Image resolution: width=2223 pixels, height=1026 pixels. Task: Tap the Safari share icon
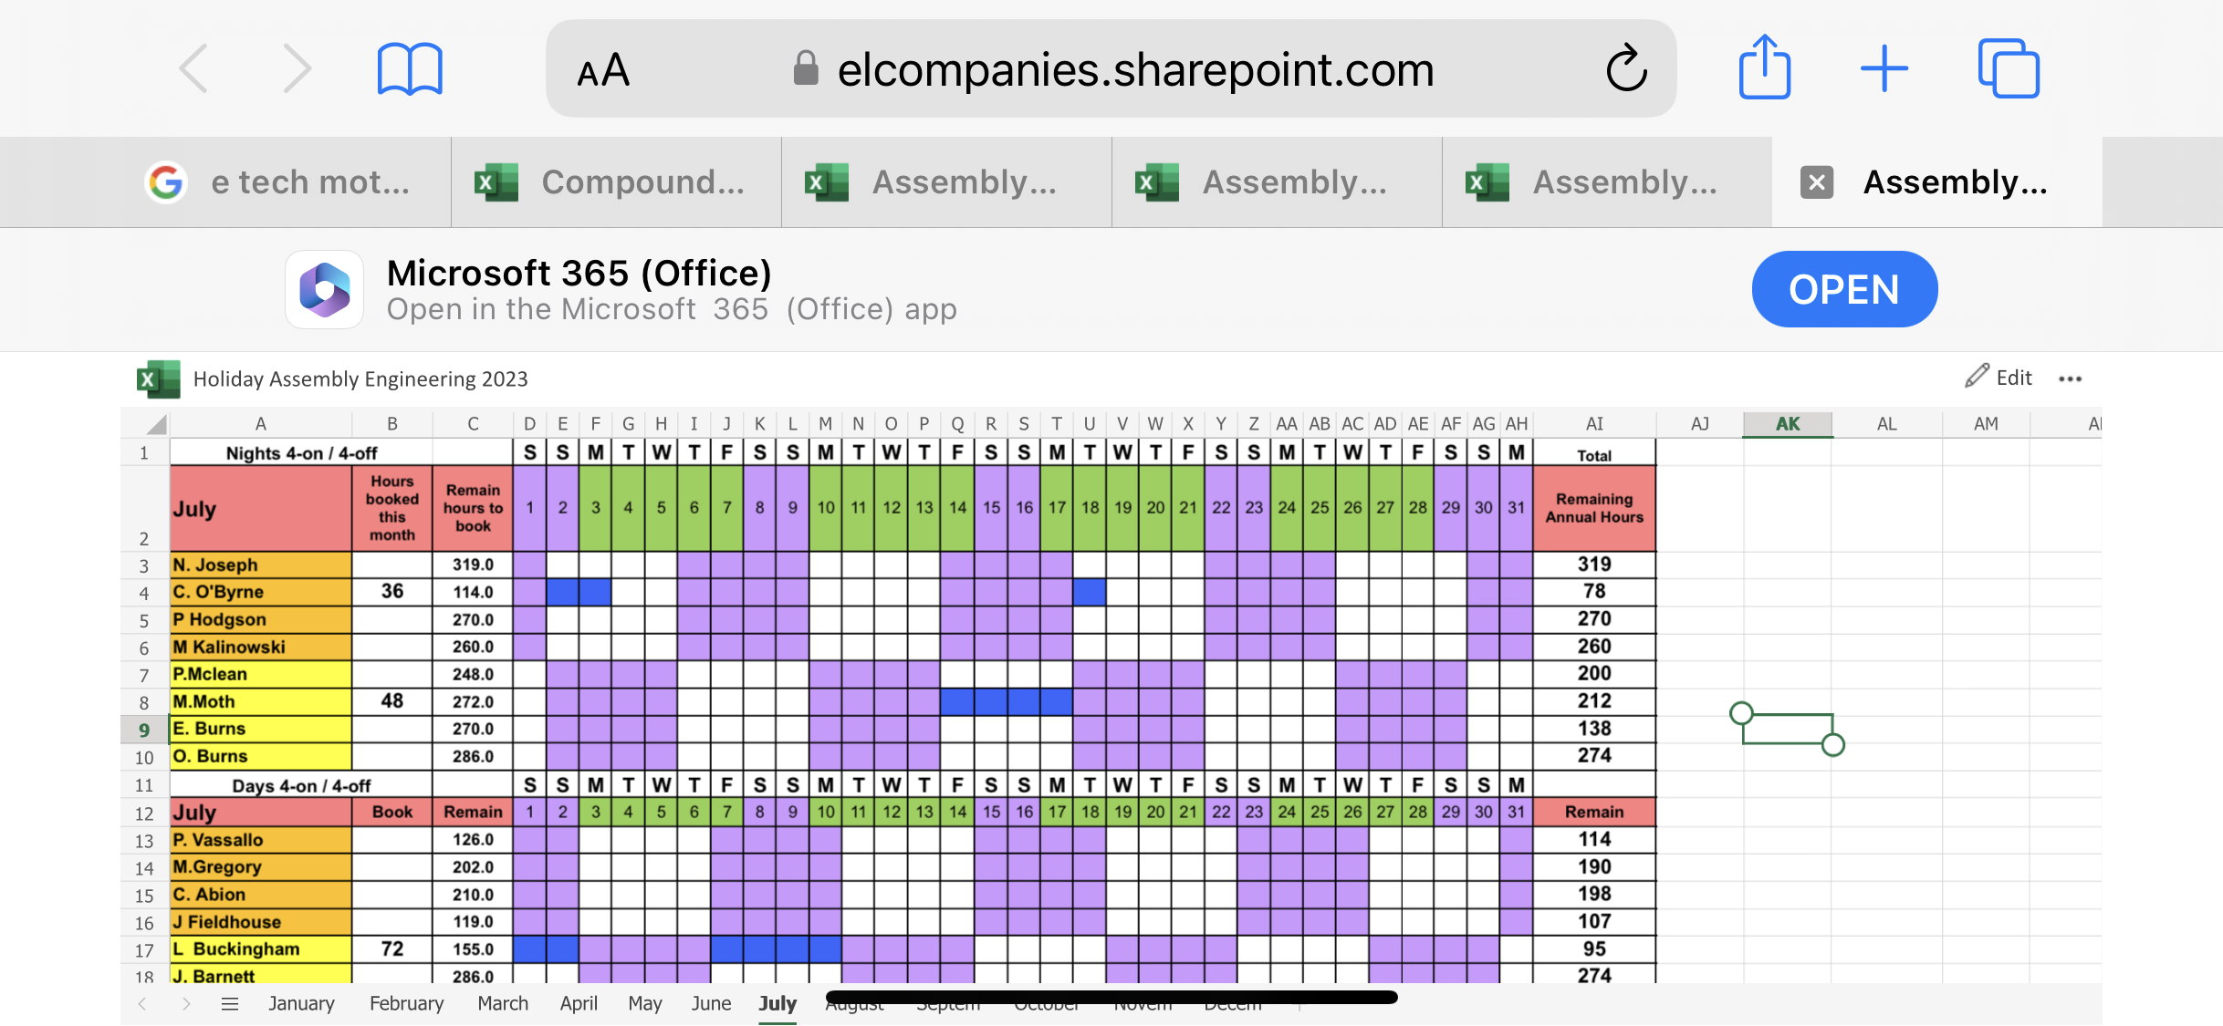(1764, 67)
